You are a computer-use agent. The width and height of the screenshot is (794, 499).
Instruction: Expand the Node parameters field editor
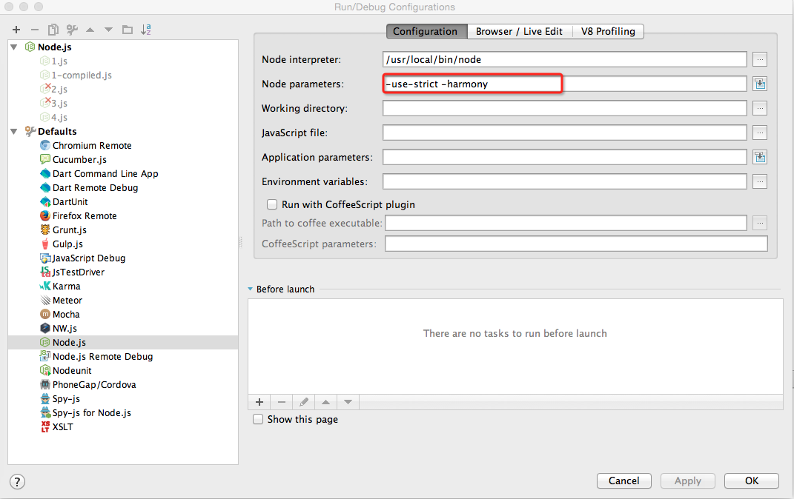tap(760, 84)
